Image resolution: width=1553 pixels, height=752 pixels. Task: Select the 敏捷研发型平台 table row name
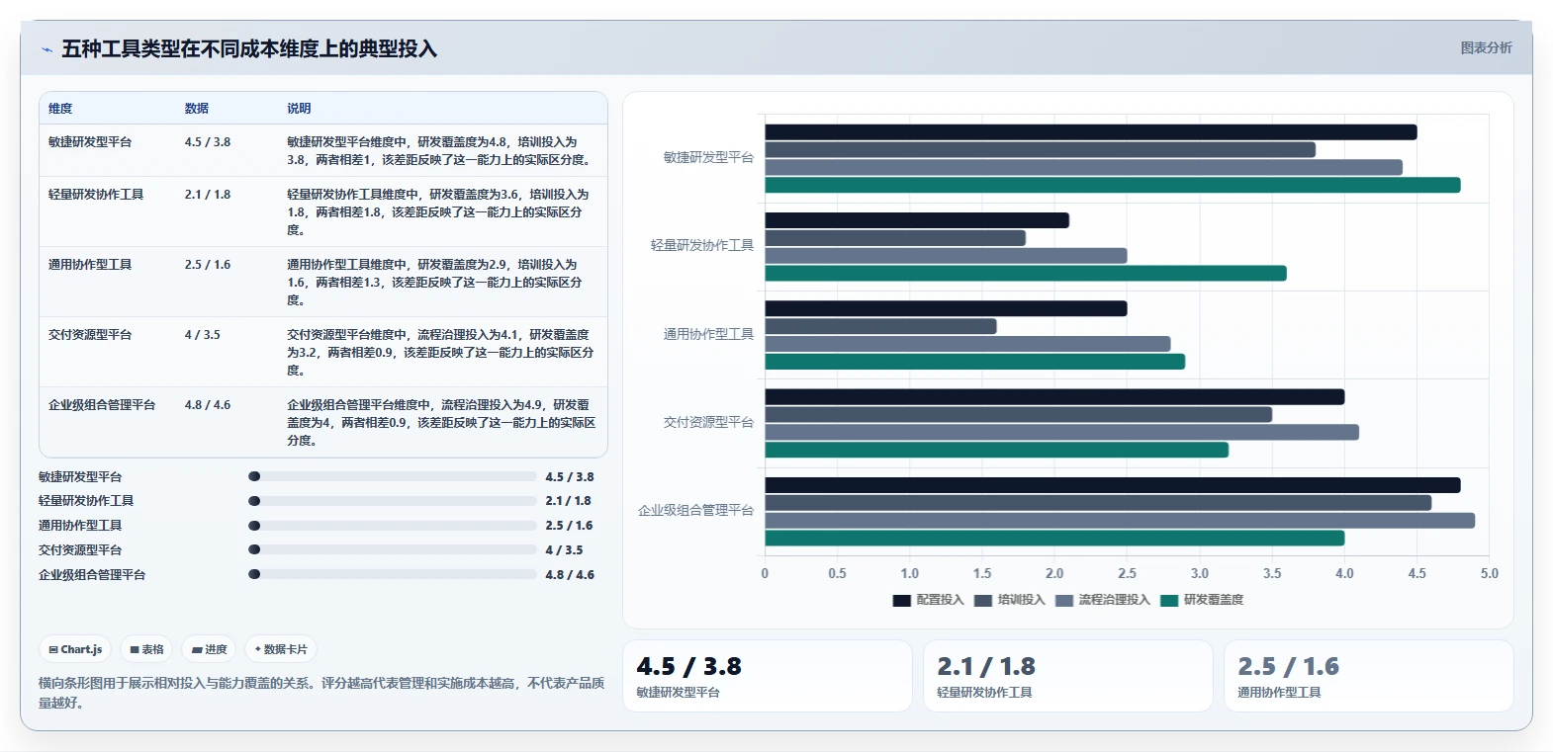click(x=90, y=142)
